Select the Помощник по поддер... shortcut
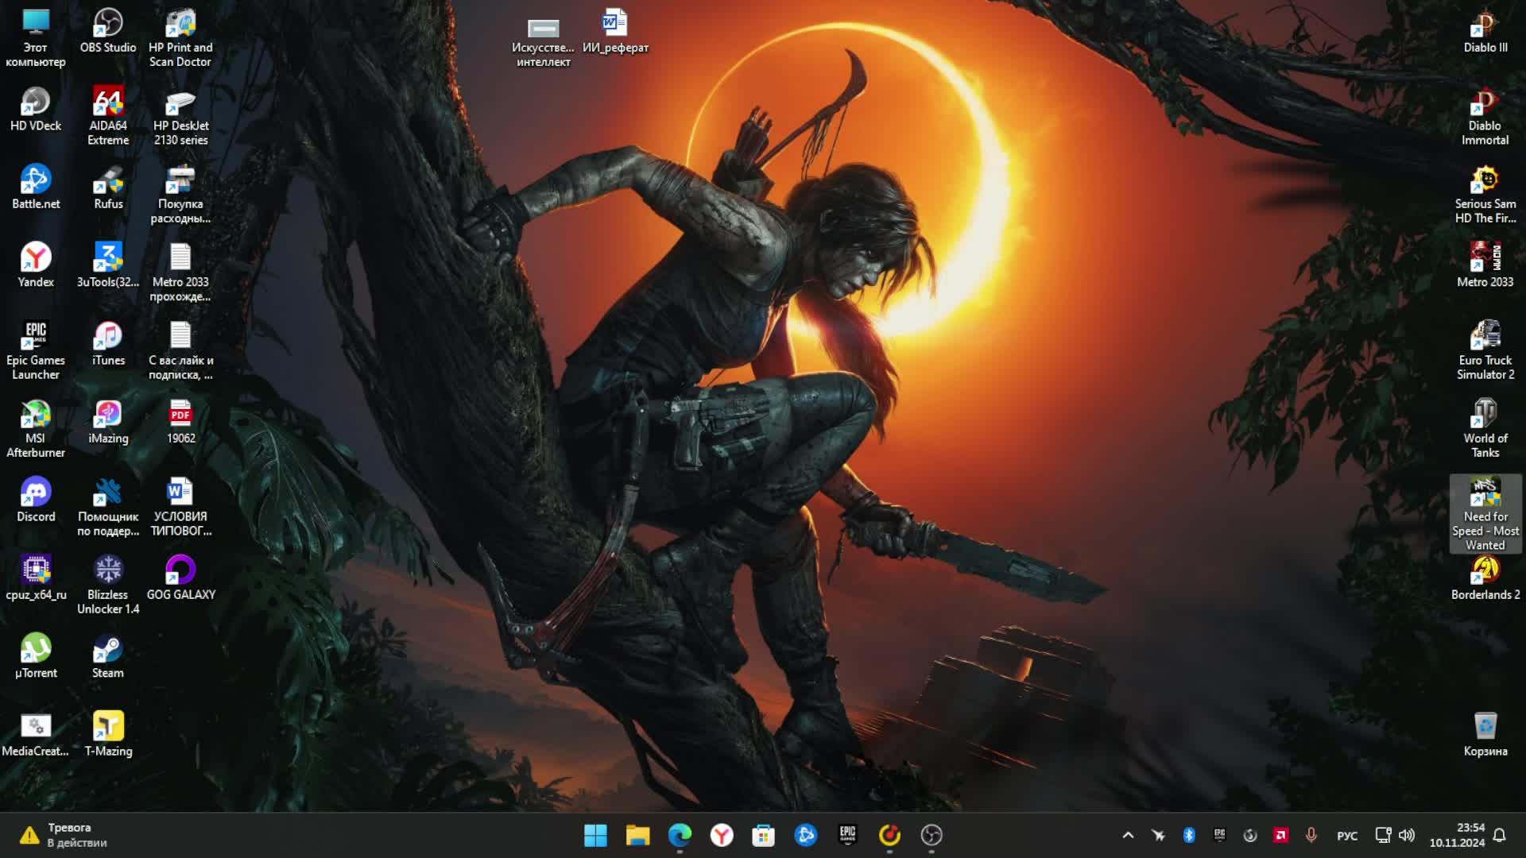 [108, 507]
